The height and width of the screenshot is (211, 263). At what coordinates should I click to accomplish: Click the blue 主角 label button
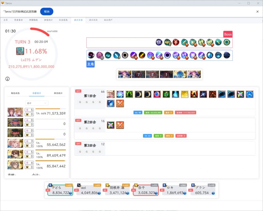(x=90, y=64)
